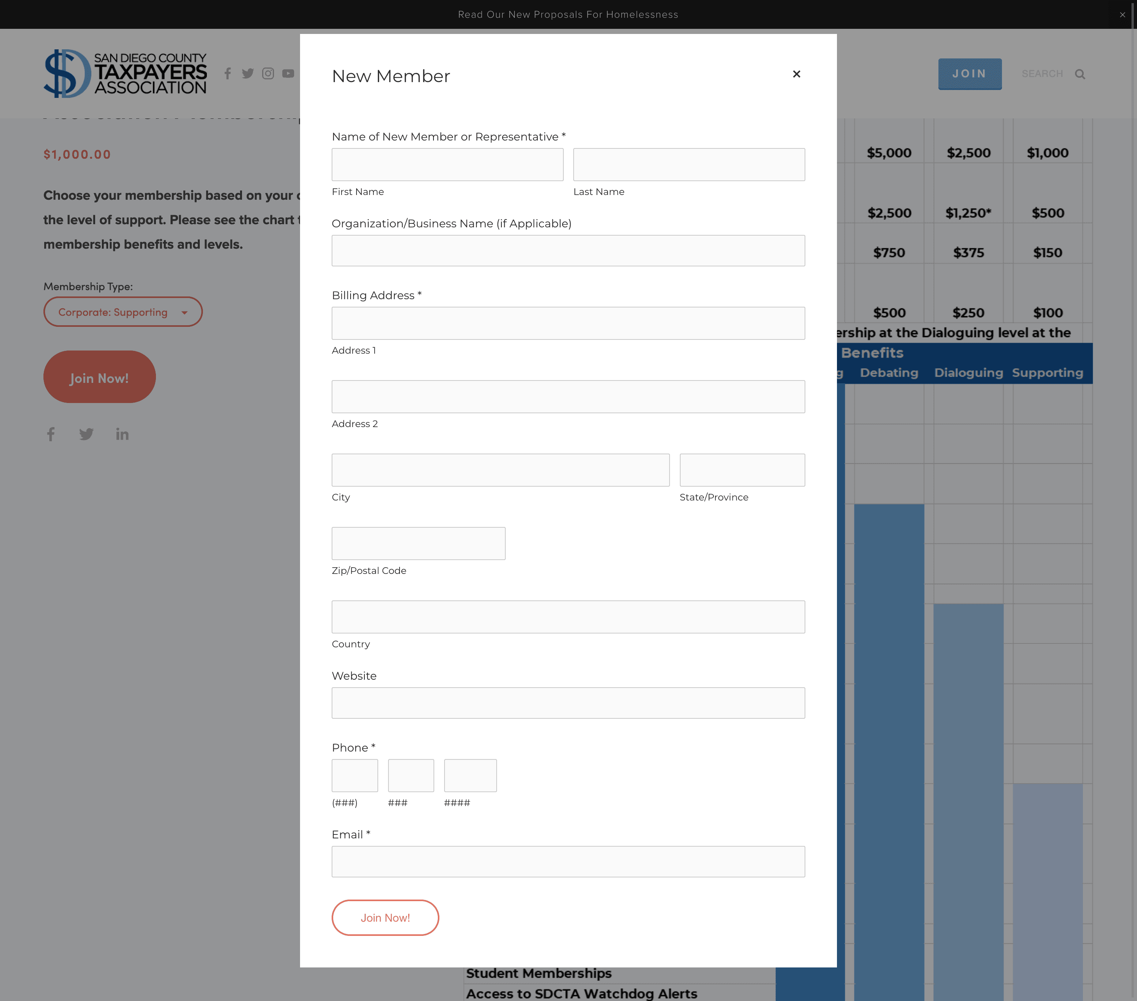Open the header YouTube icon

point(287,73)
